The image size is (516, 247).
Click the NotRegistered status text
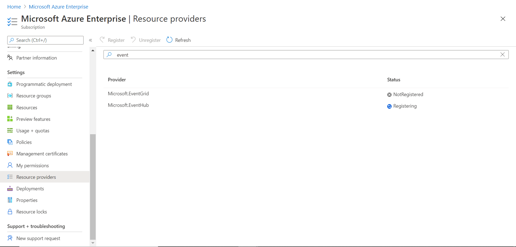tap(408, 94)
